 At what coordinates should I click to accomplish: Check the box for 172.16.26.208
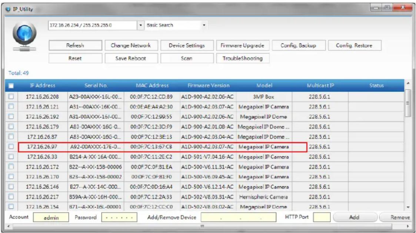pyautogui.click(x=11, y=97)
